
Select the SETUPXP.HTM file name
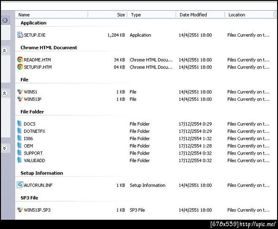tap(38, 67)
